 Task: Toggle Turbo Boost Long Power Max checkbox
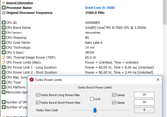point(38,95)
